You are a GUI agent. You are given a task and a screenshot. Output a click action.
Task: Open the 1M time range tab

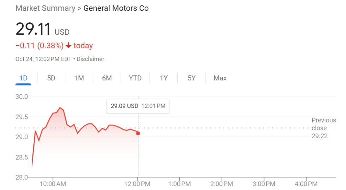point(79,78)
